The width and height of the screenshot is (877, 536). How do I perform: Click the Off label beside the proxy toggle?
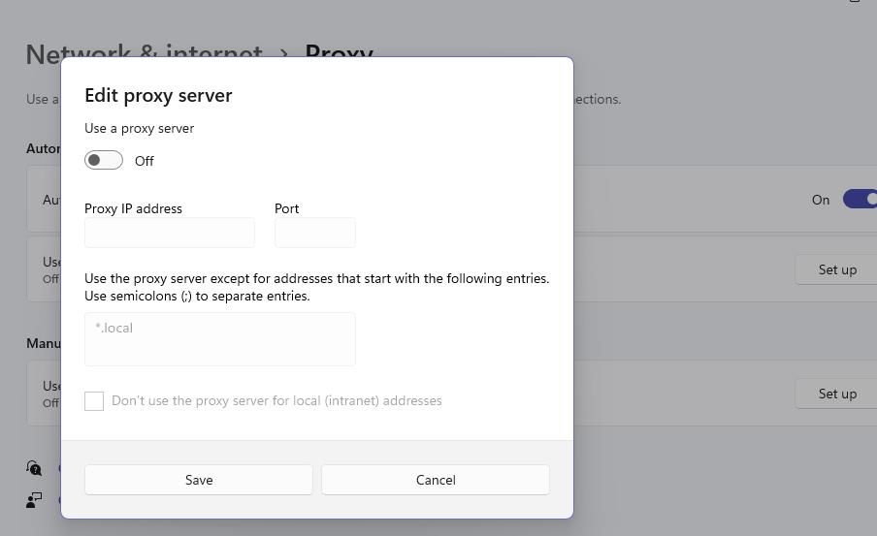pyautogui.click(x=145, y=161)
